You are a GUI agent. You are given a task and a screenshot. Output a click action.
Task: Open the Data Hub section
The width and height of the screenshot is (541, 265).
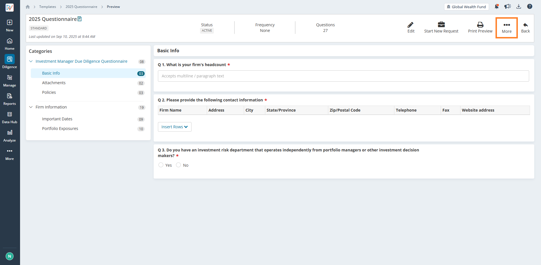10,118
